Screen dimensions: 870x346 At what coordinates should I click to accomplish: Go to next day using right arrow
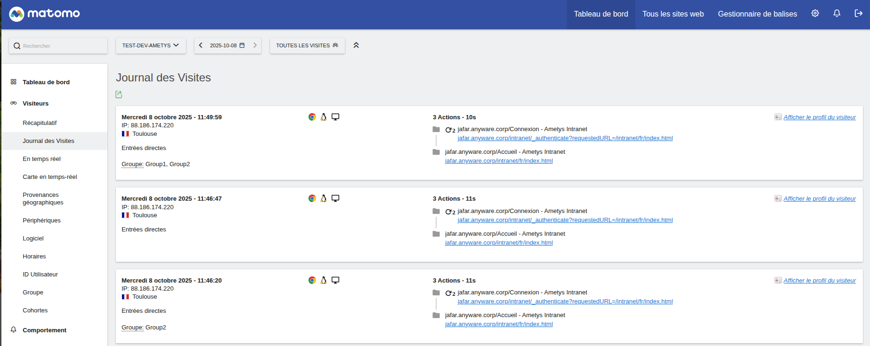[255, 45]
